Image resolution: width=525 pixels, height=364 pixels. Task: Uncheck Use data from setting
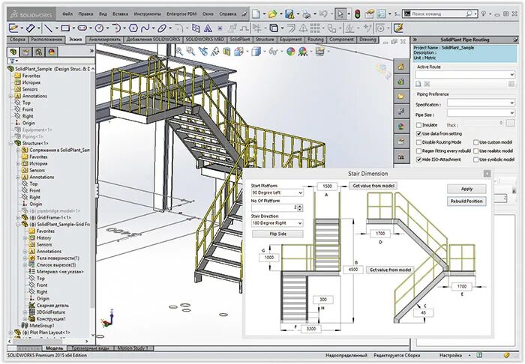pos(418,134)
